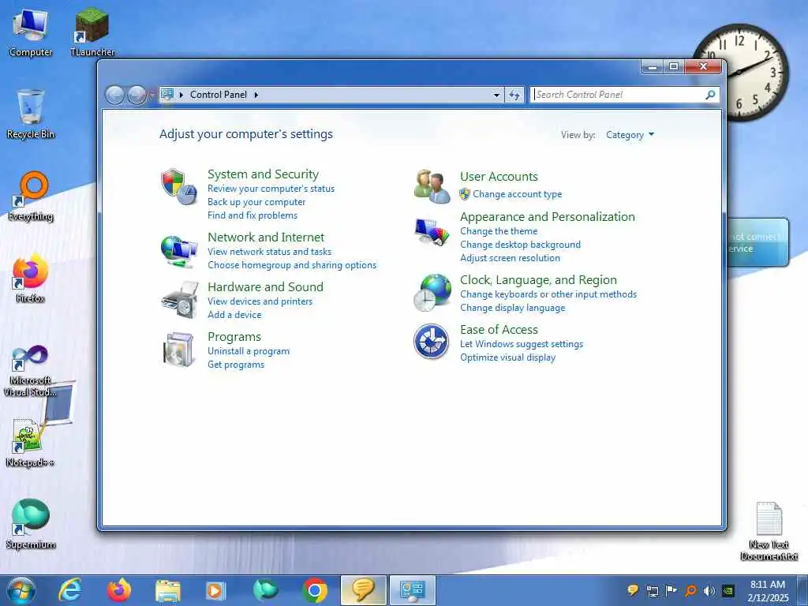Open the Start menu orb
Viewport: 808px width, 606px height.
point(21,590)
